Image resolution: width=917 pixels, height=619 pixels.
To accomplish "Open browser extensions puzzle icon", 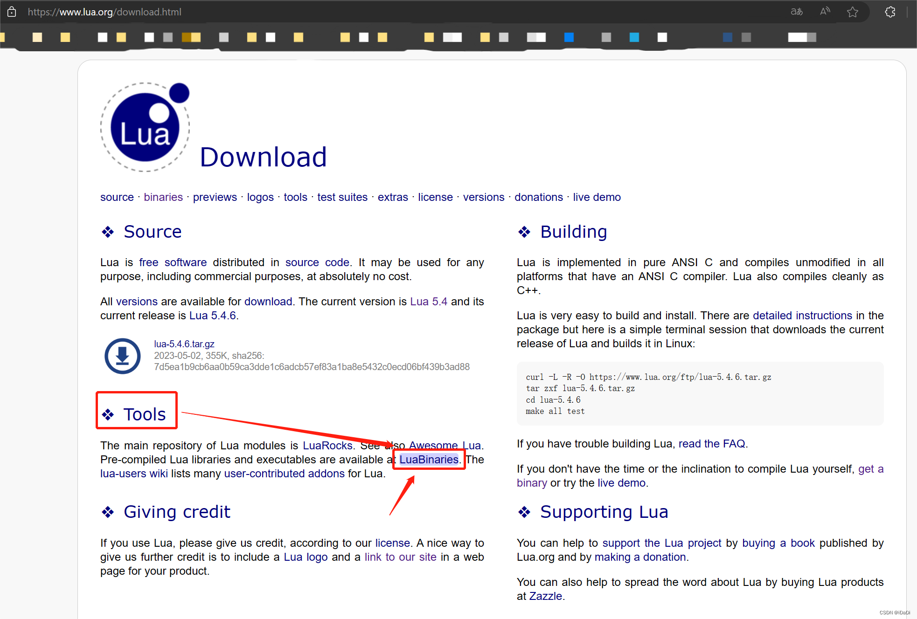I will click(889, 12).
